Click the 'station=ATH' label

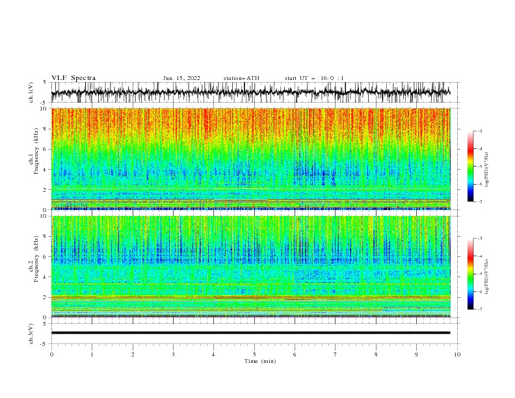click(241, 78)
